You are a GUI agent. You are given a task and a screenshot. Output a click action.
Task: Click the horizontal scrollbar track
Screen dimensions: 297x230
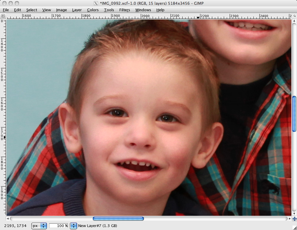[178, 219]
